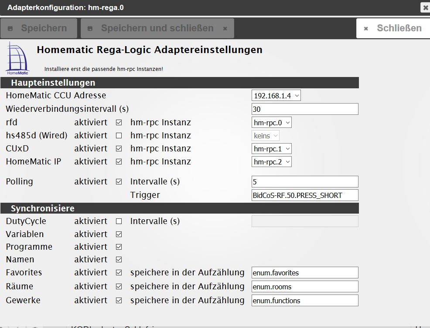Image resolution: width=430 pixels, height=328 pixels.
Task: Open the hs485d 'keins' instance dropdown
Action: [x=266, y=136]
